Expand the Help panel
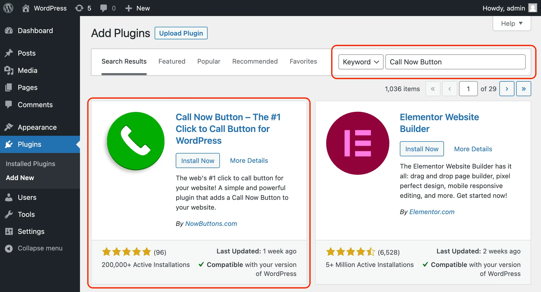Viewport: 541px width, 292px height. (511, 23)
